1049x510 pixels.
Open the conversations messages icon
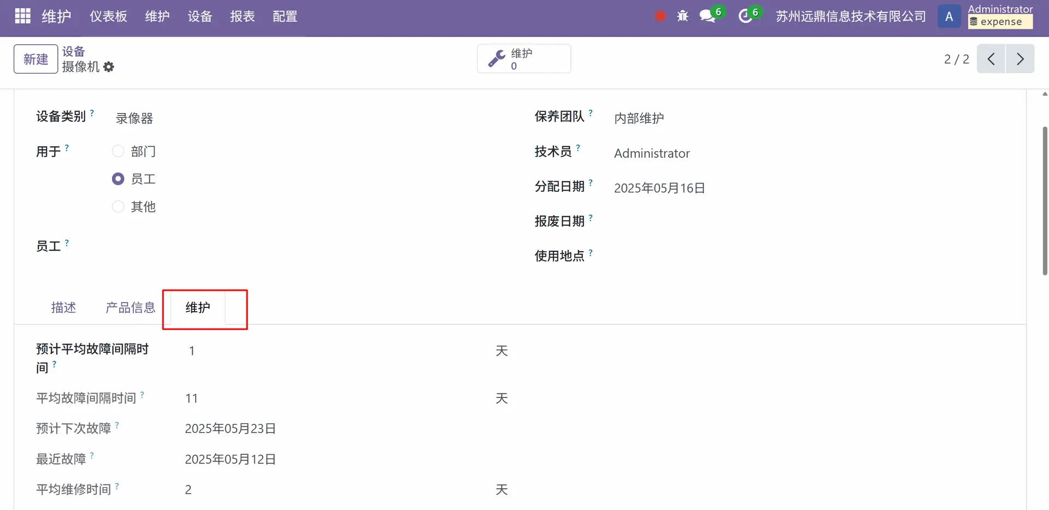pyautogui.click(x=708, y=16)
